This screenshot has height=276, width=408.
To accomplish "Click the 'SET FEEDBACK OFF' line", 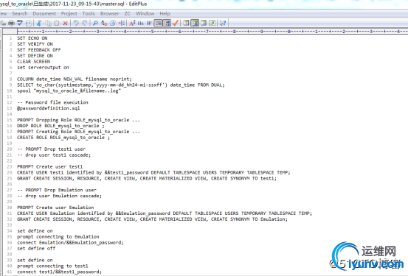I will (x=39, y=50).
